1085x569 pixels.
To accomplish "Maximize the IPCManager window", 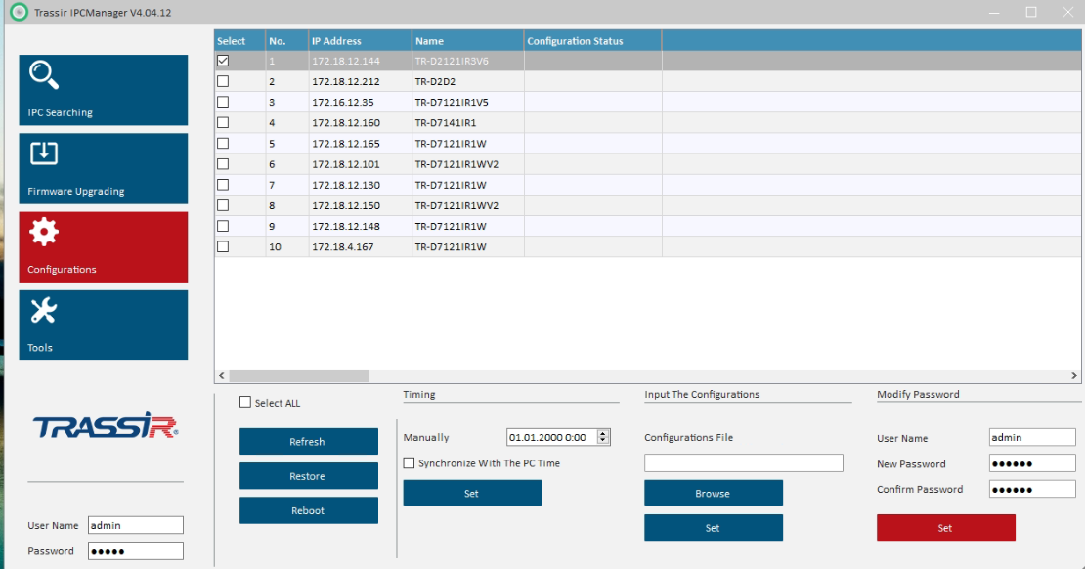I will pyautogui.click(x=1031, y=12).
